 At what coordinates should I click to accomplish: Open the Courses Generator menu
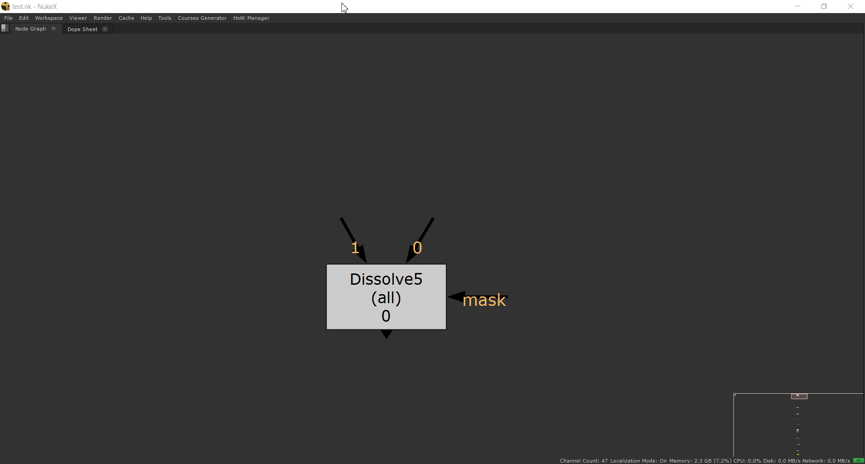coord(202,18)
